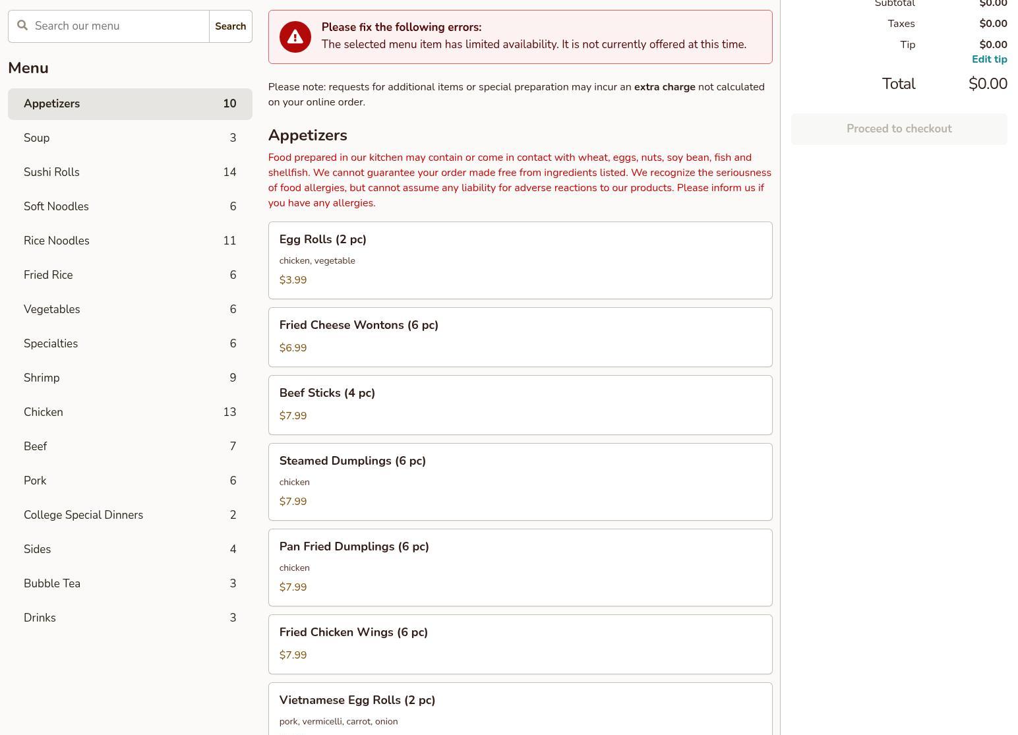The image size is (1018, 735).
Task: Pick the Steamed Dumplings (6 pc) item
Action: [x=520, y=481]
